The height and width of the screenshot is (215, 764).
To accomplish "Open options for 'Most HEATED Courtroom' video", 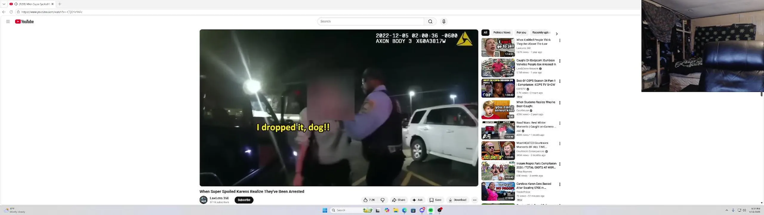I will tap(560, 144).
